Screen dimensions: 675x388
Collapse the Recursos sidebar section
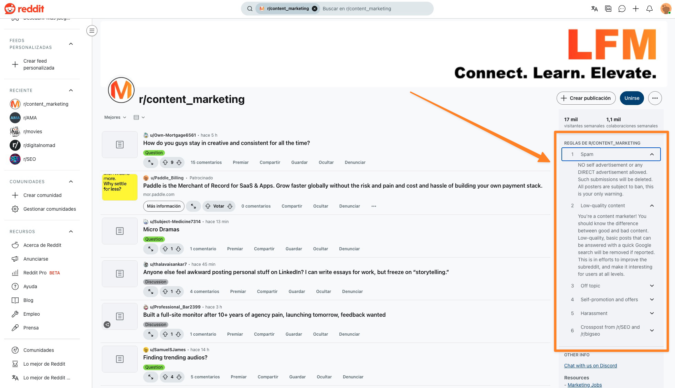(71, 231)
